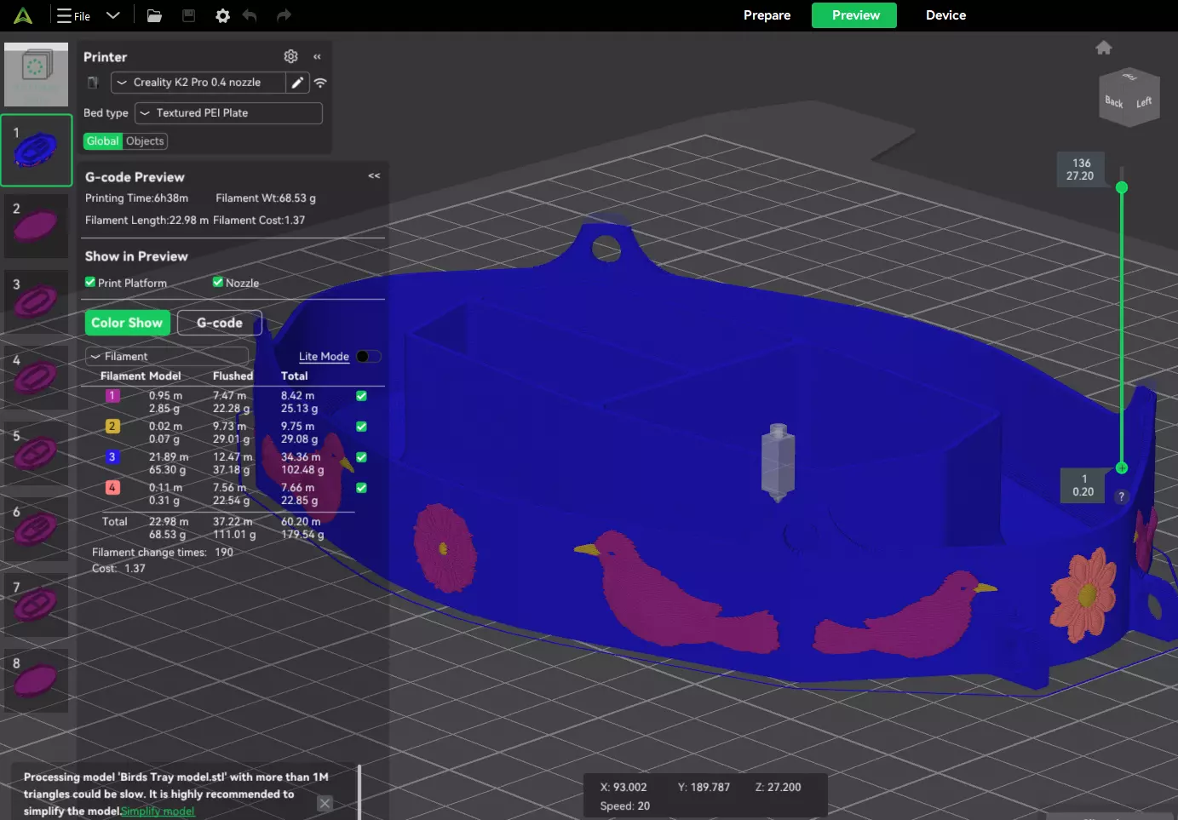1178x820 pixels.
Task: Toggle visibility checkbox for filament 3
Action: (x=361, y=457)
